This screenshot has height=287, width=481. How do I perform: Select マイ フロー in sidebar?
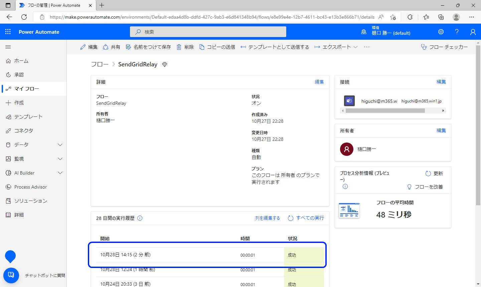33,89
